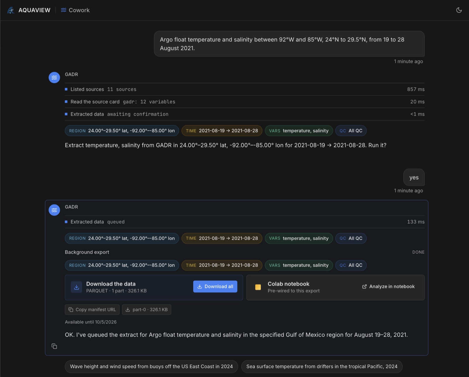Open the Cowork label in header
The width and height of the screenshot is (469, 377).
pyautogui.click(x=79, y=10)
